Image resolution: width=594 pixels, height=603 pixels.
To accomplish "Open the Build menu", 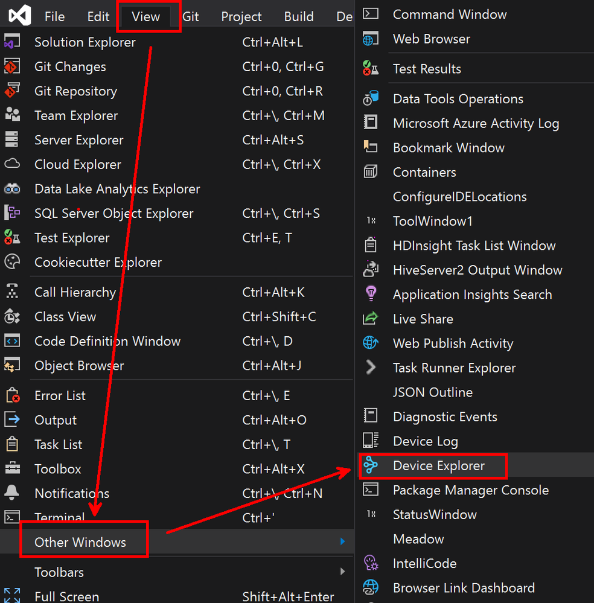I will click(299, 16).
